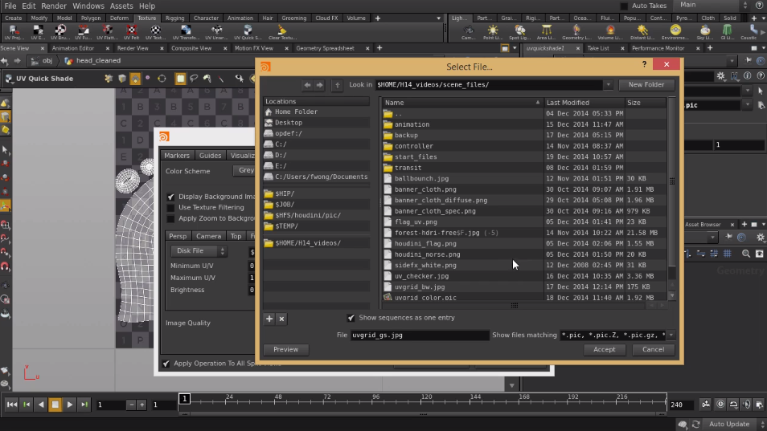Click the UV Flatten shelf tool
Image resolution: width=767 pixels, height=431 pixels.
tap(107, 32)
